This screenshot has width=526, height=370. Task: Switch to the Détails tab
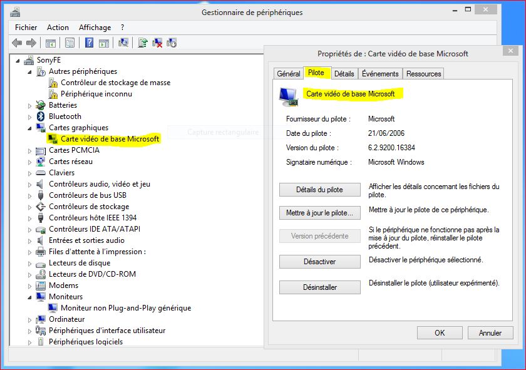tap(344, 73)
